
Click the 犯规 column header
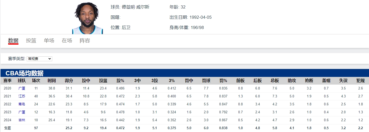[x=361, y=80]
